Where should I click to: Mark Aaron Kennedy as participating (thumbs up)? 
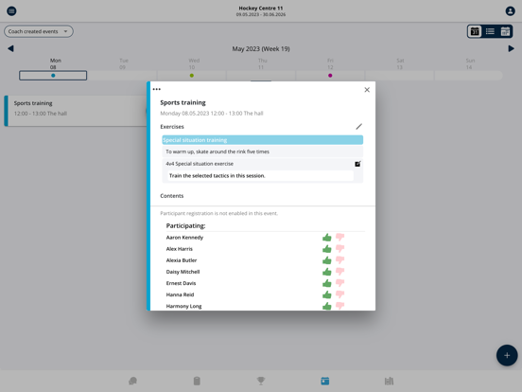(327, 238)
